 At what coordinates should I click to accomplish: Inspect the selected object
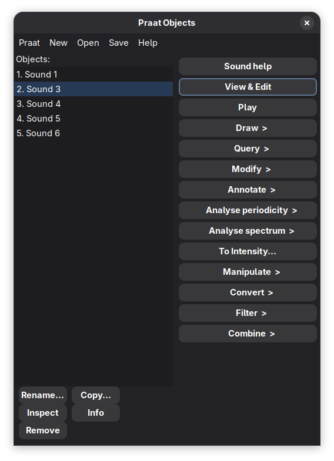43,413
